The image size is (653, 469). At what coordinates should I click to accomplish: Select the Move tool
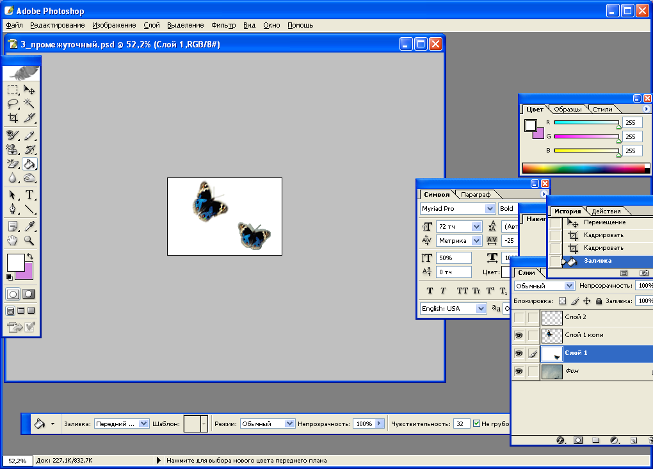pos(29,90)
